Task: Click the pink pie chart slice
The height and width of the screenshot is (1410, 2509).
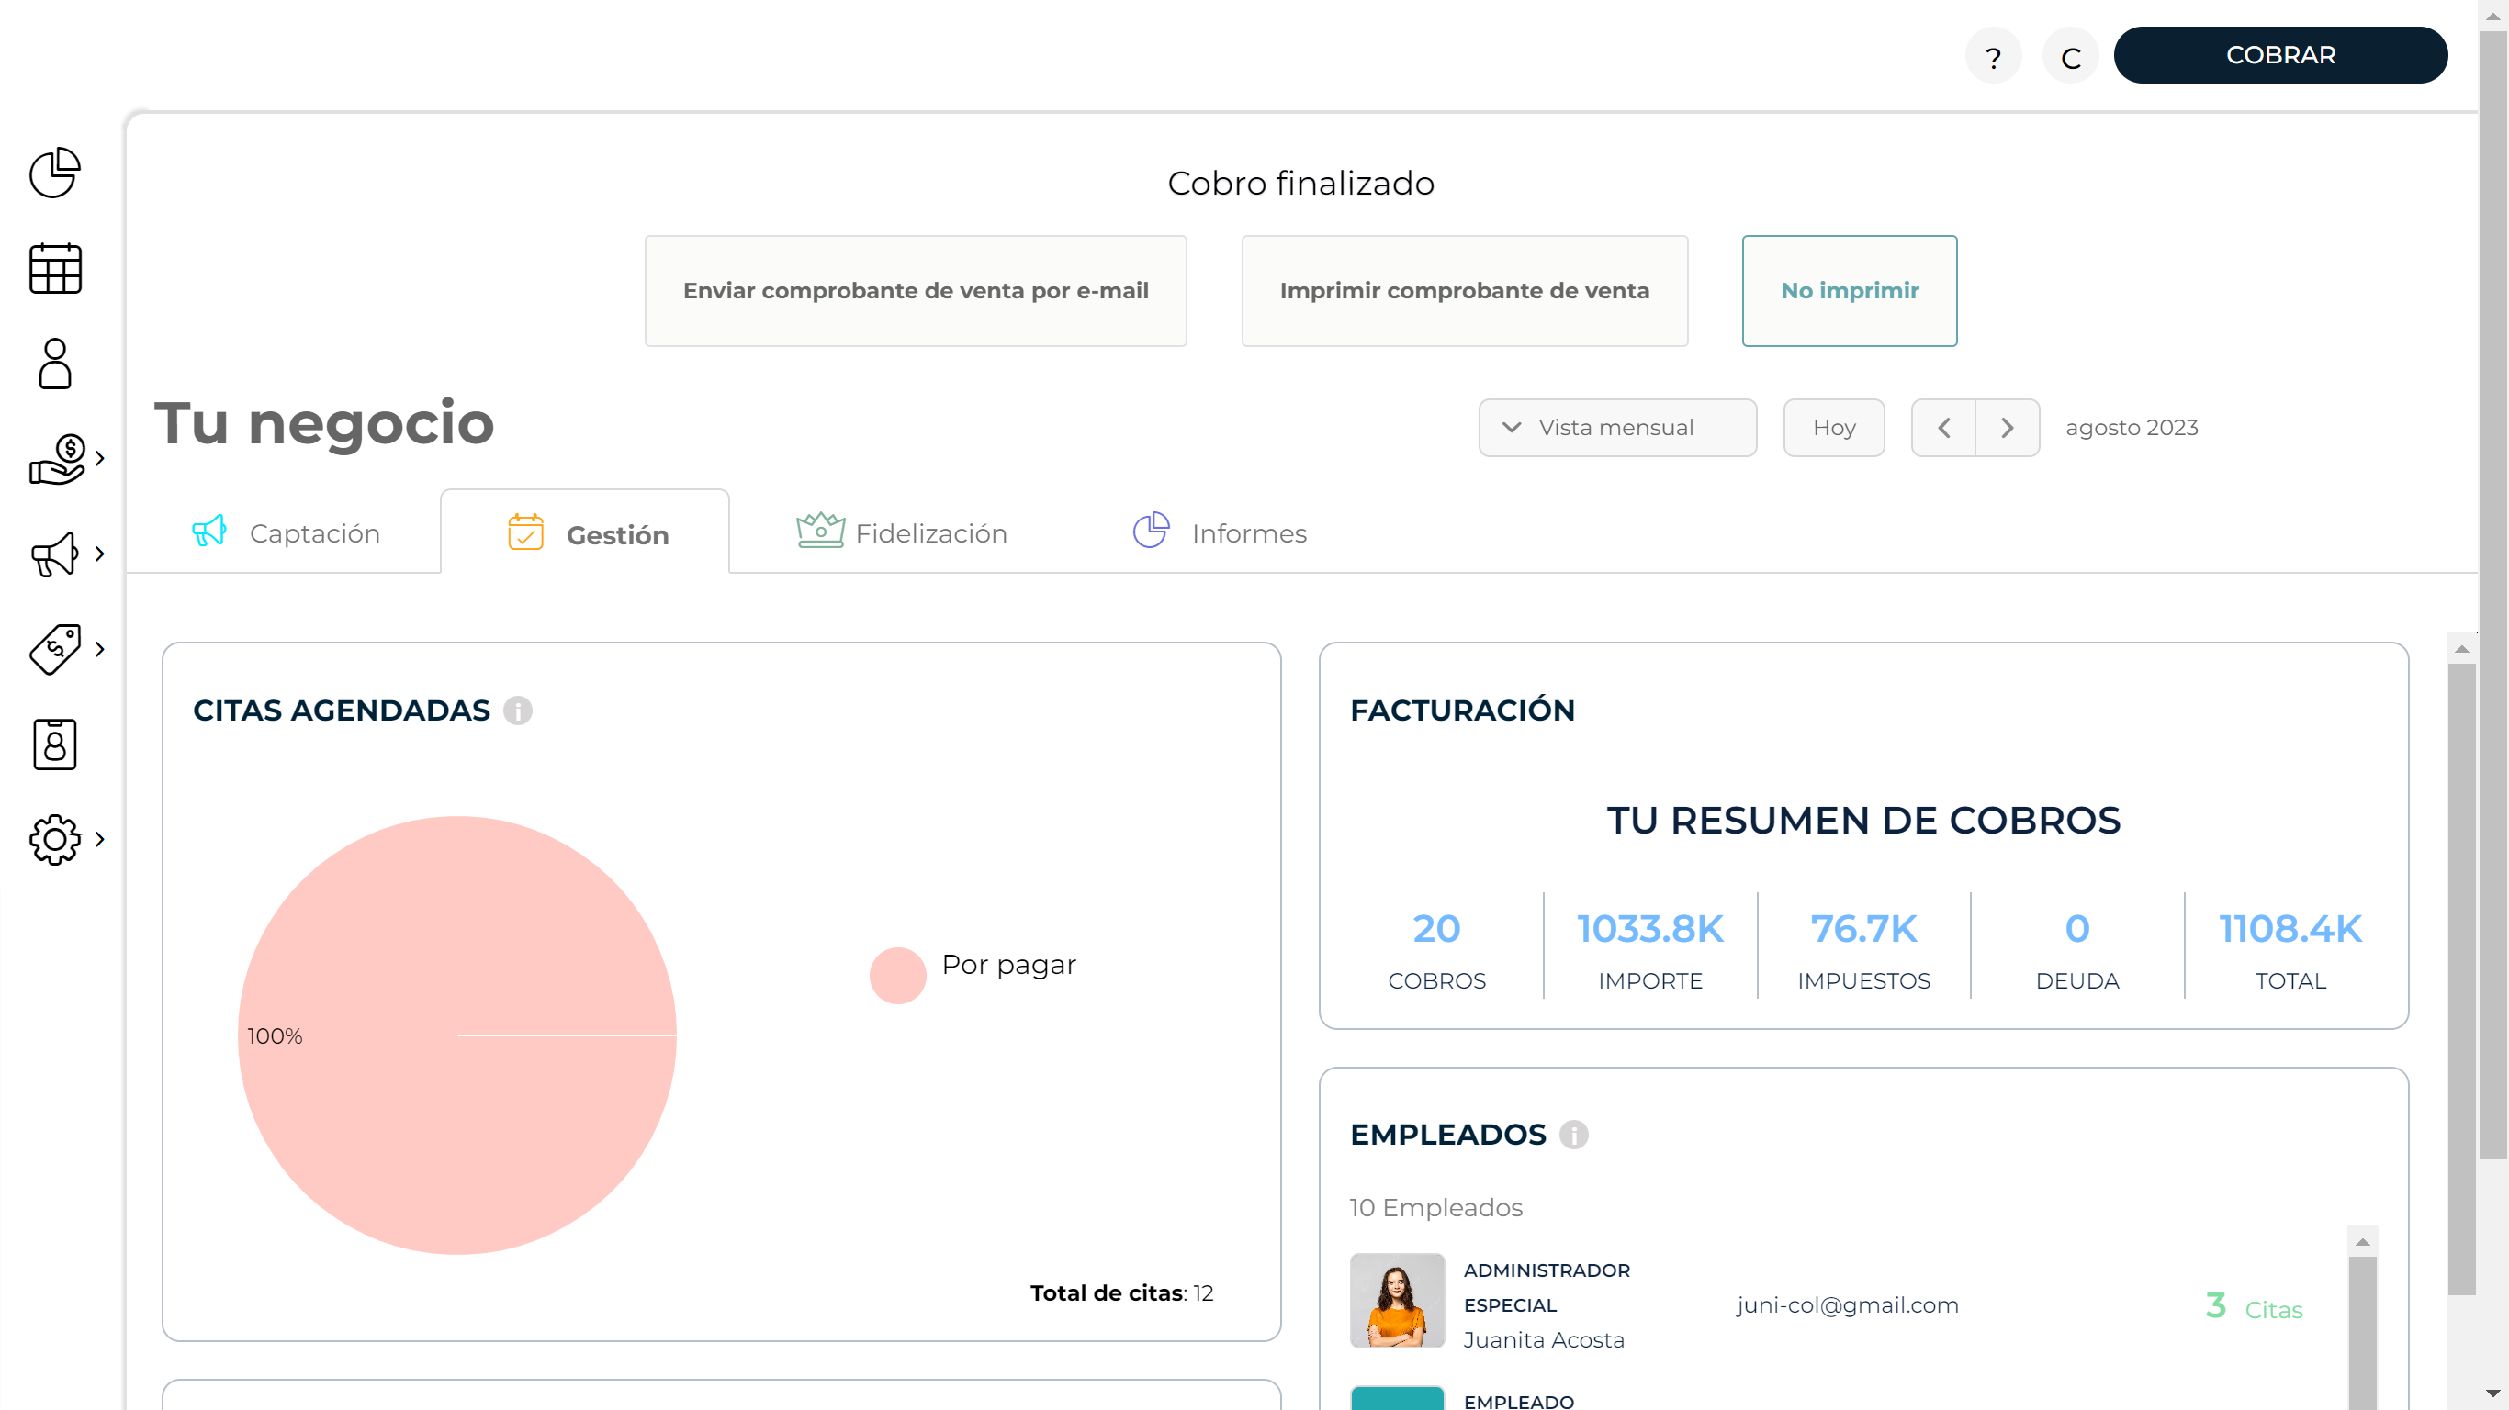Action: pos(457,1035)
